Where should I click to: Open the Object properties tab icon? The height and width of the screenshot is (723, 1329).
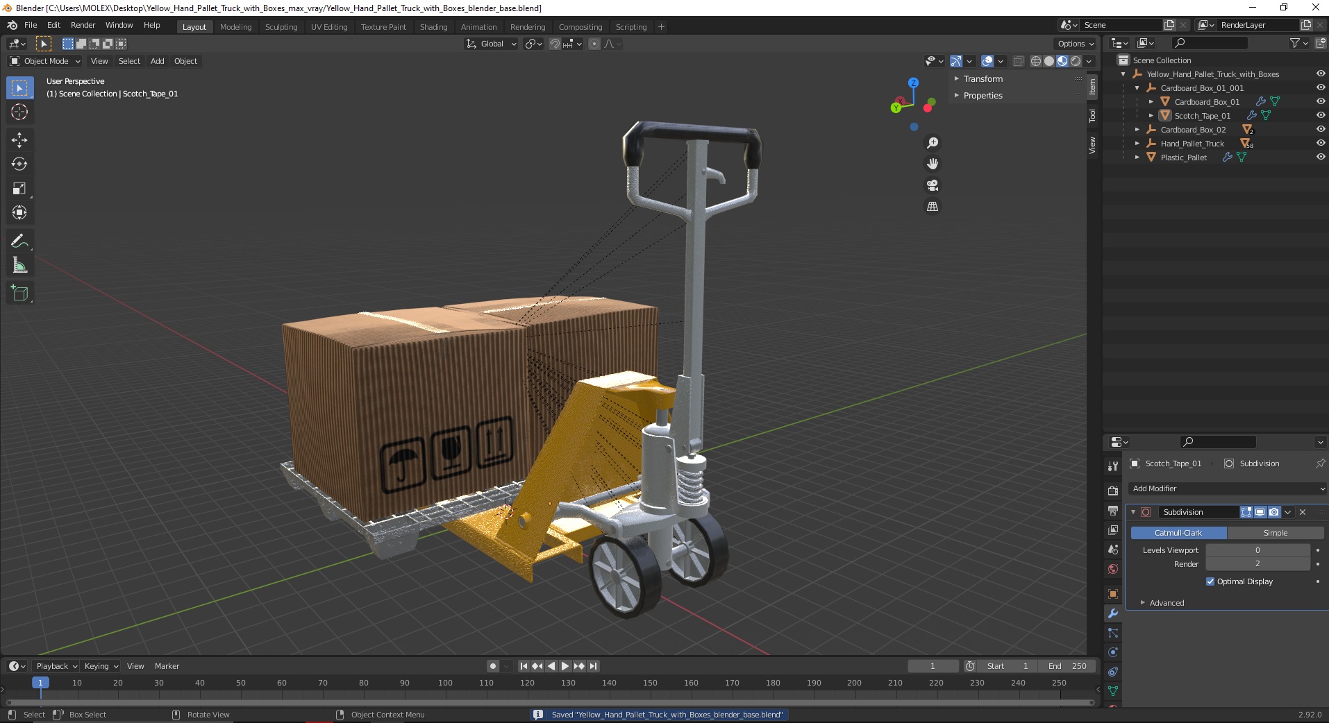1113,594
